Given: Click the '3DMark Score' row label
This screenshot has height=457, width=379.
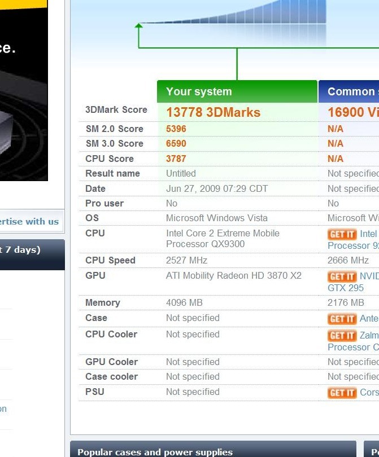Looking at the screenshot, I should pos(116,110).
